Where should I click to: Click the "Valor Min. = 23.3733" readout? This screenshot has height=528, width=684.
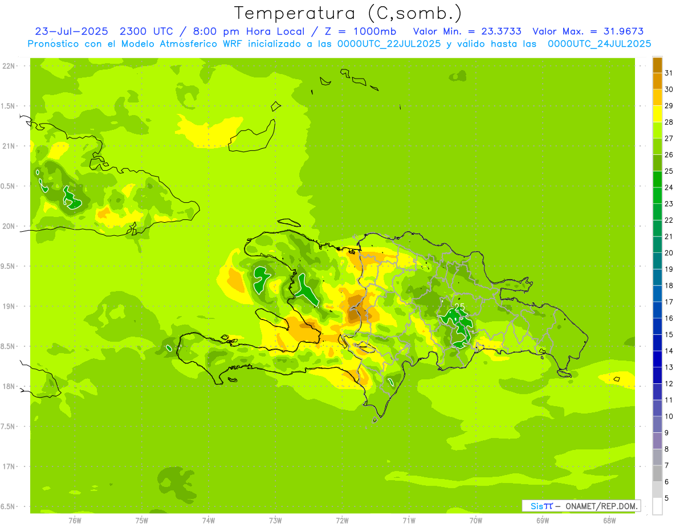pos(467,31)
